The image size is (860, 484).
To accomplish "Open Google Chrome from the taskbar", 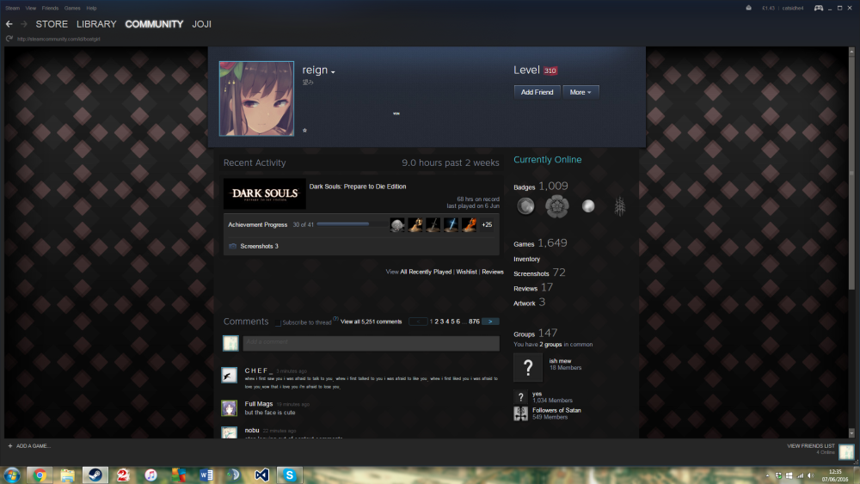I will click(40, 475).
